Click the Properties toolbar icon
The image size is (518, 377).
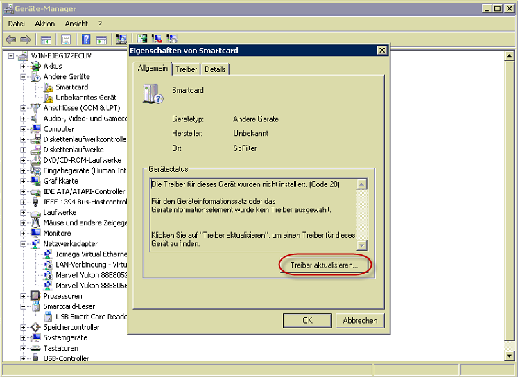coord(66,40)
